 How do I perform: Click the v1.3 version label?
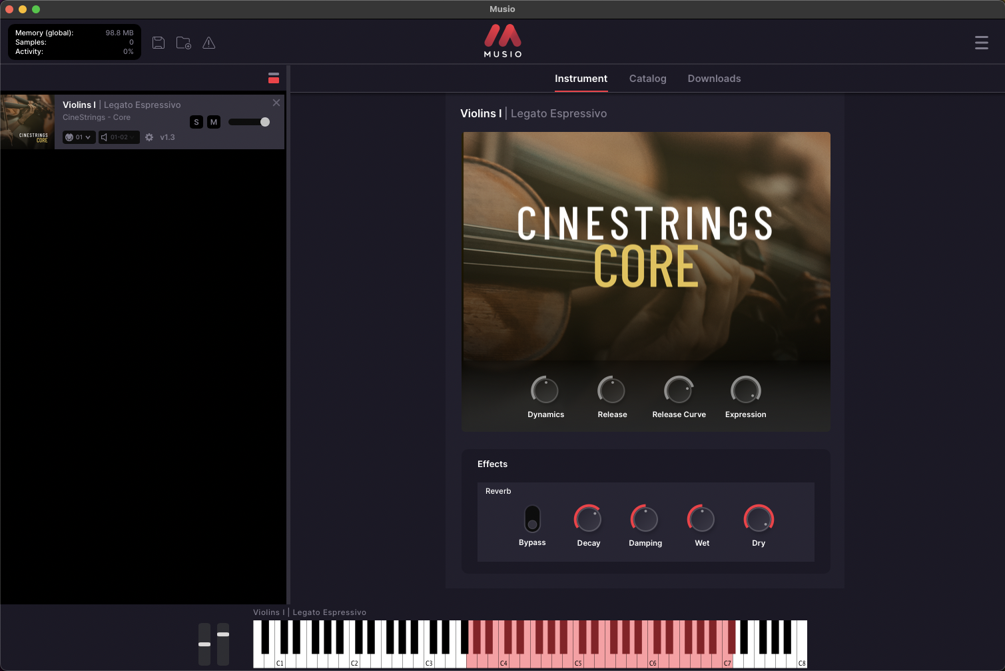tap(167, 137)
